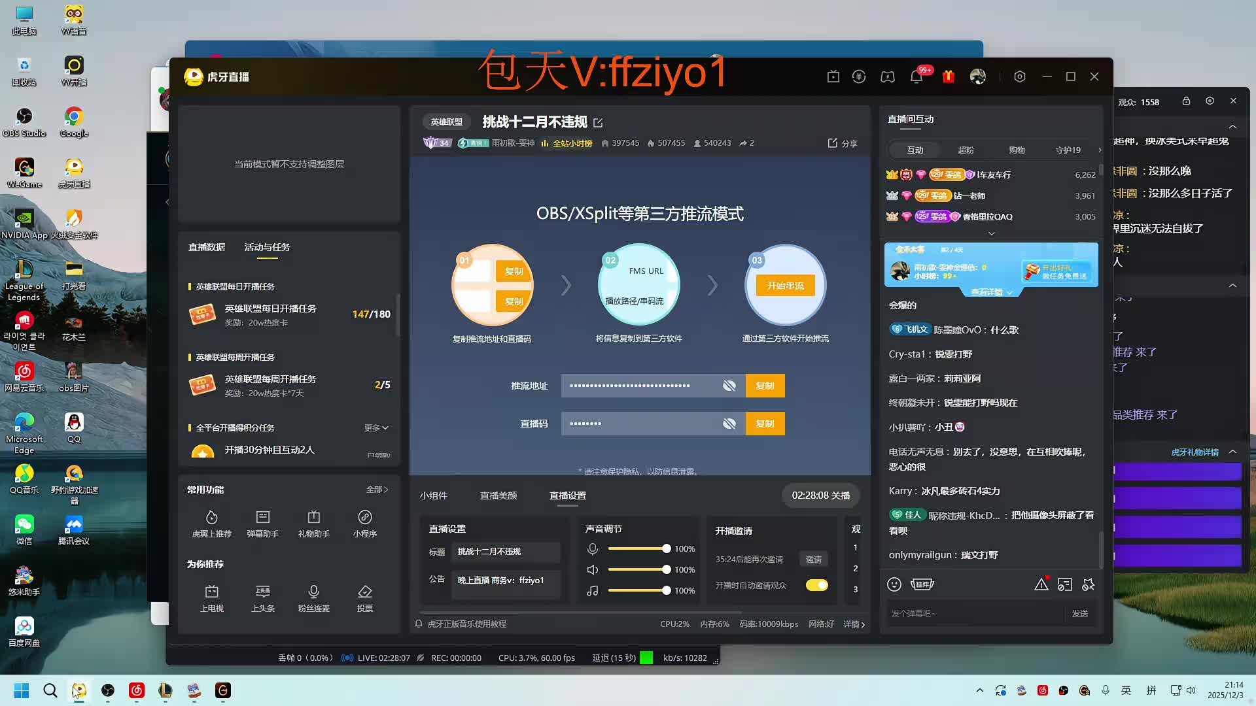The width and height of the screenshot is (1256, 706).
Task: Expand the 更多 tasks dropdown
Action: (x=376, y=428)
